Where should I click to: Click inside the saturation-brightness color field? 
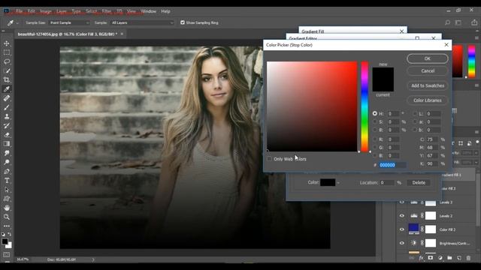tap(312, 106)
